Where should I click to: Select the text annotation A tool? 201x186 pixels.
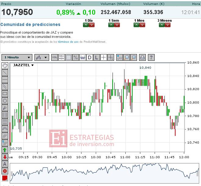(x=5, y=164)
